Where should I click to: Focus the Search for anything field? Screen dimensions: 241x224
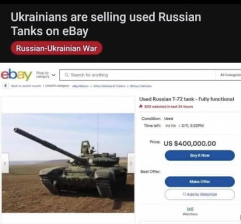[137, 75]
